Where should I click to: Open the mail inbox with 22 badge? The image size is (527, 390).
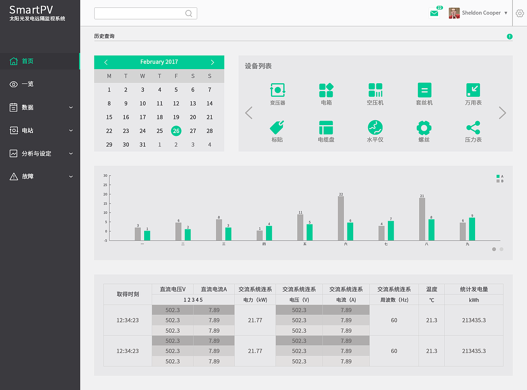click(x=434, y=13)
